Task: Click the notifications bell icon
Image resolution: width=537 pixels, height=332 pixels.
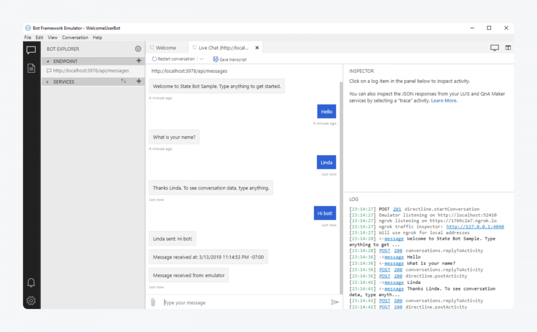Action: 31,282
